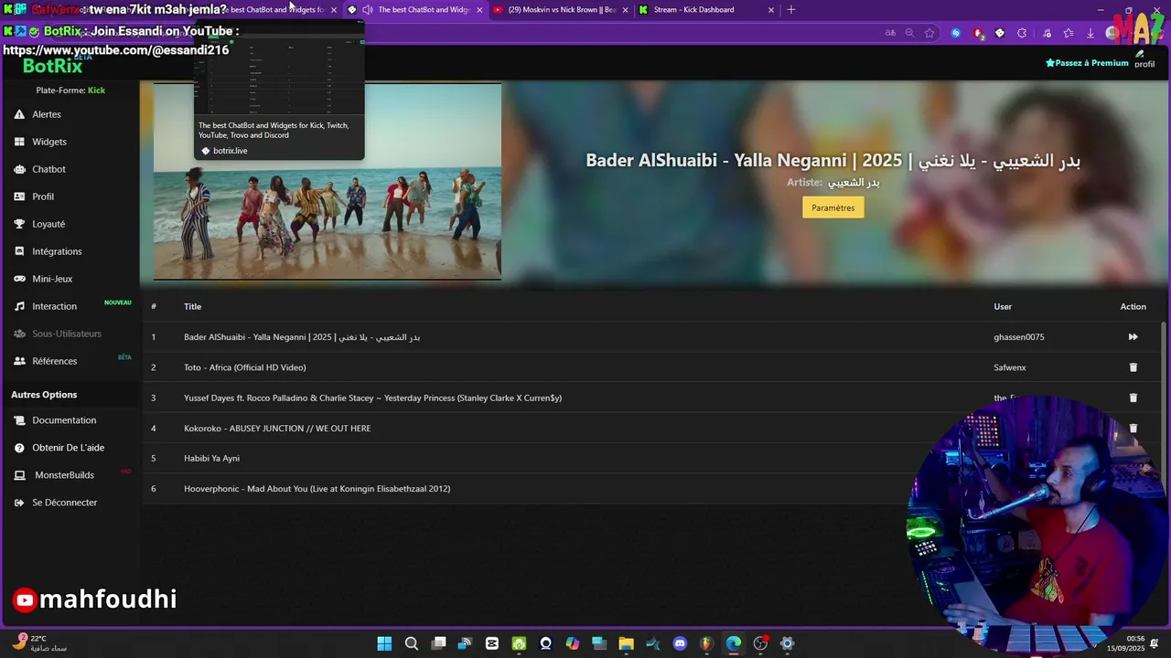The width and height of the screenshot is (1171, 658).
Task: Click the Loyauté trophy icon
Action: coord(19,224)
